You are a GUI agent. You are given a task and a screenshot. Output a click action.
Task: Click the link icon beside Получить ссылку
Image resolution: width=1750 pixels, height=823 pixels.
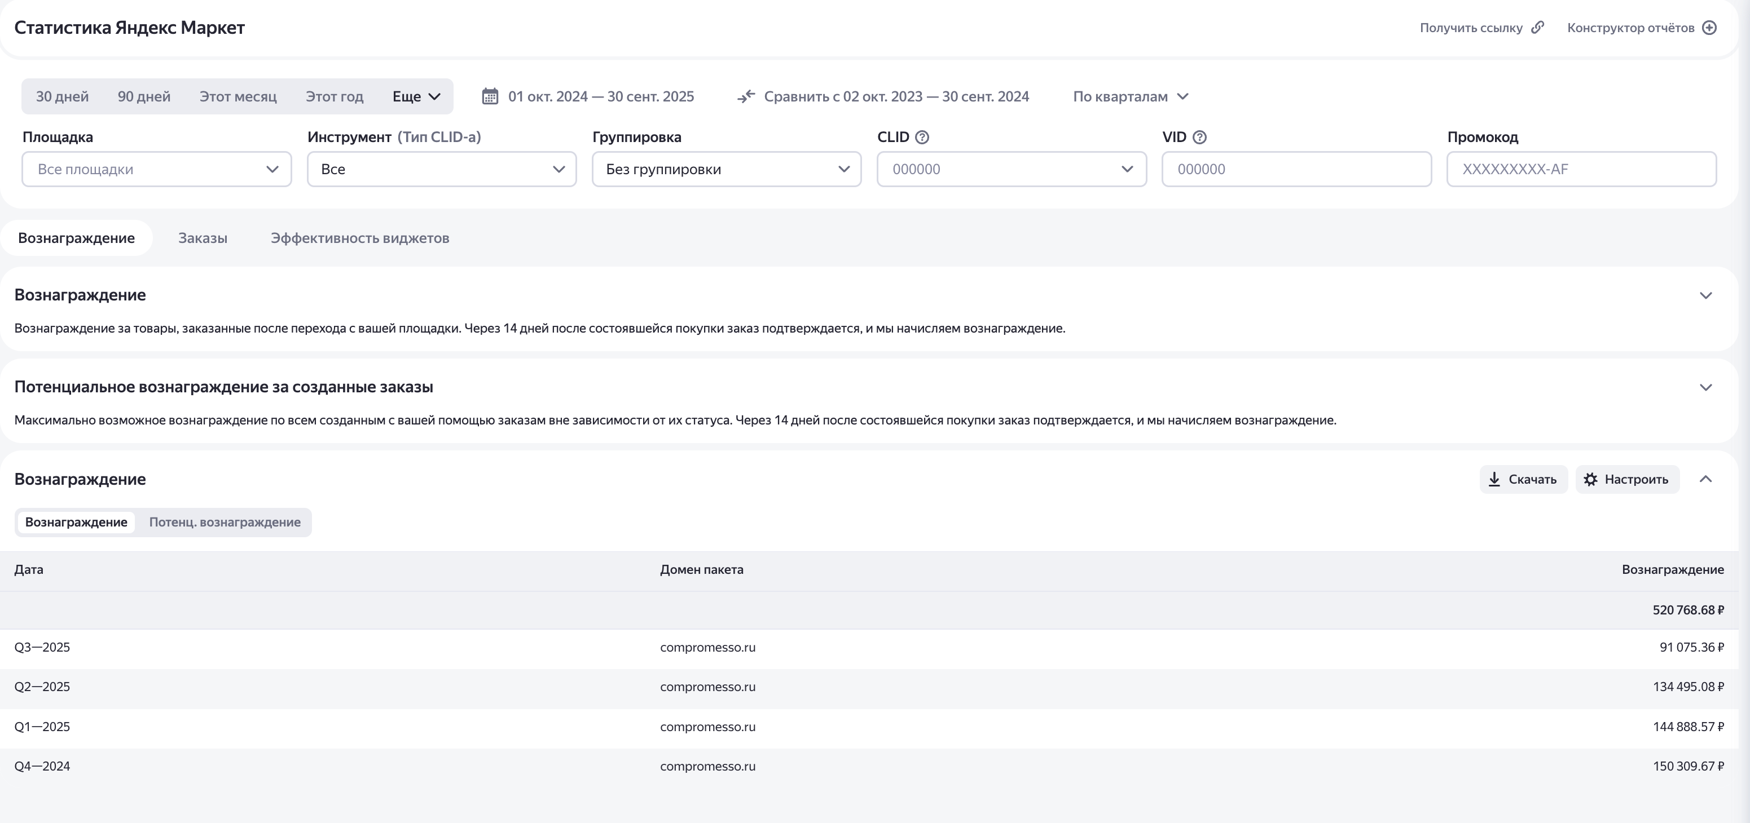pyautogui.click(x=1538, y=27)
